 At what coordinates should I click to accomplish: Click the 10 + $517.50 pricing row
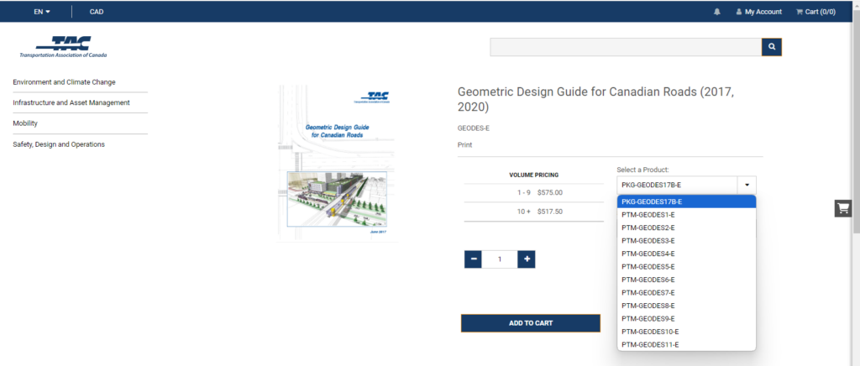click(533, 212)
